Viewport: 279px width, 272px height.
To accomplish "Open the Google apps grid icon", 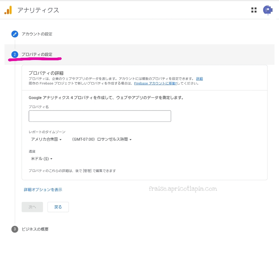I will click(254, 10).
